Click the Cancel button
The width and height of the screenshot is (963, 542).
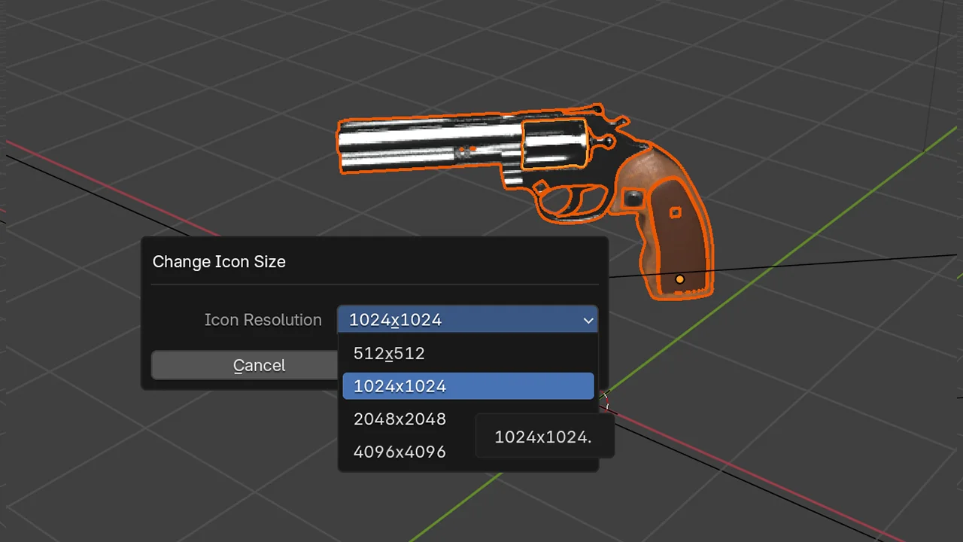point(259,365)
